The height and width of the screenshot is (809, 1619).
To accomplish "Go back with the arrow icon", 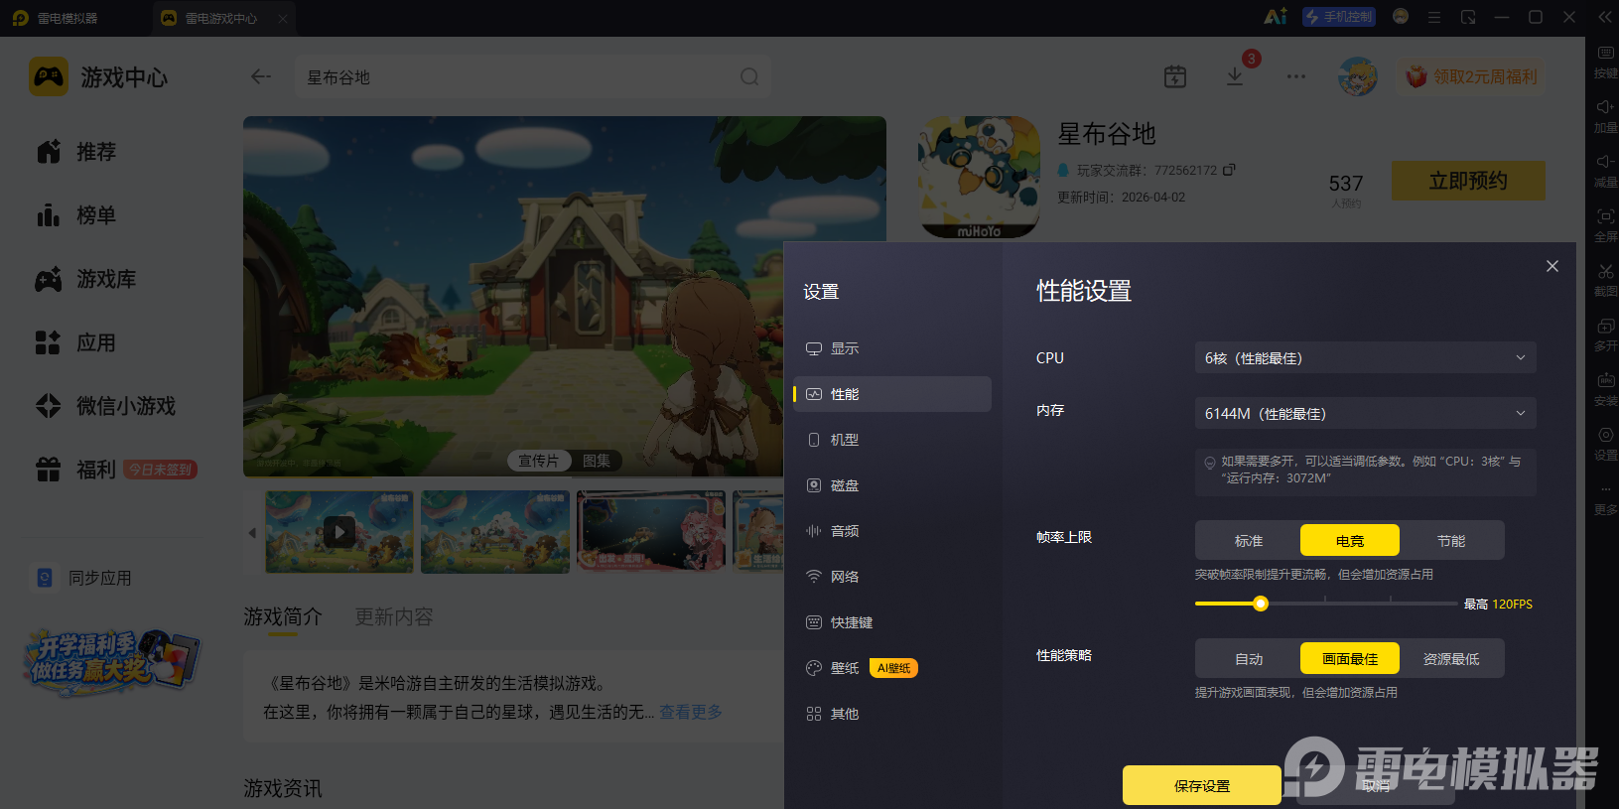I will point(261,76).
